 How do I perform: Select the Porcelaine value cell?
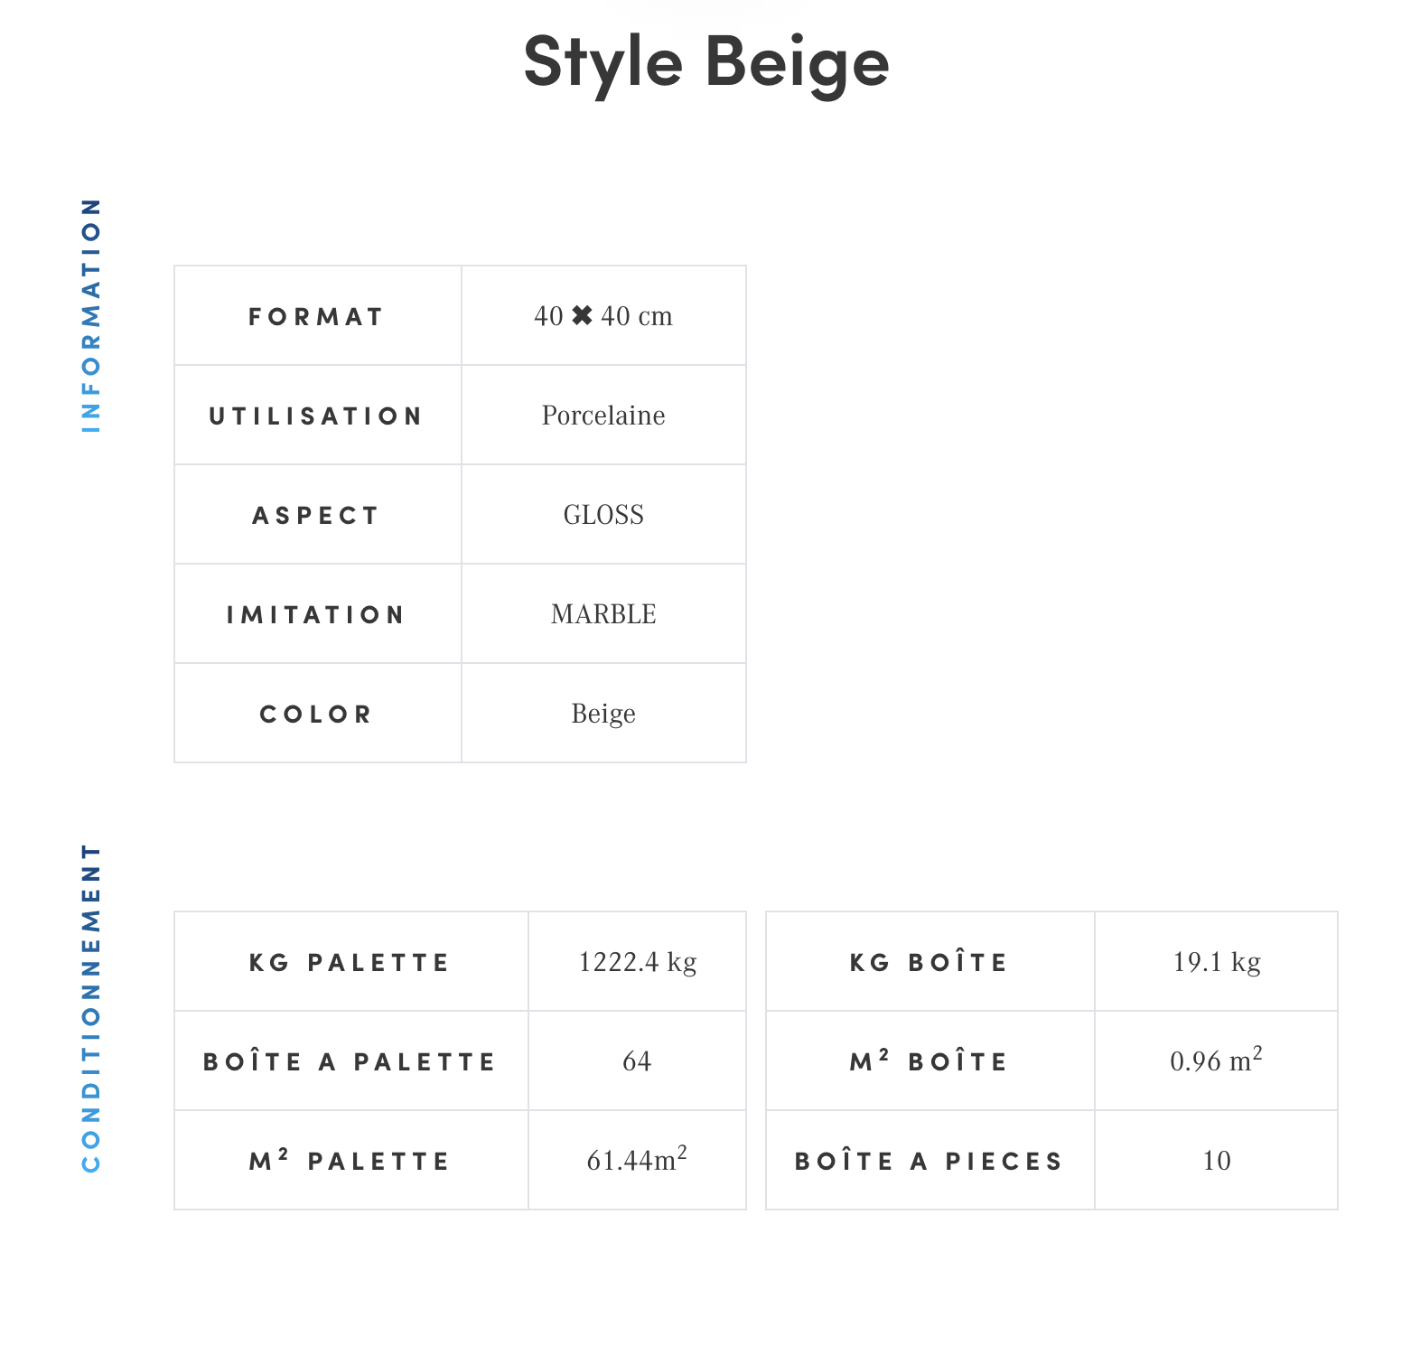(603, 416)
